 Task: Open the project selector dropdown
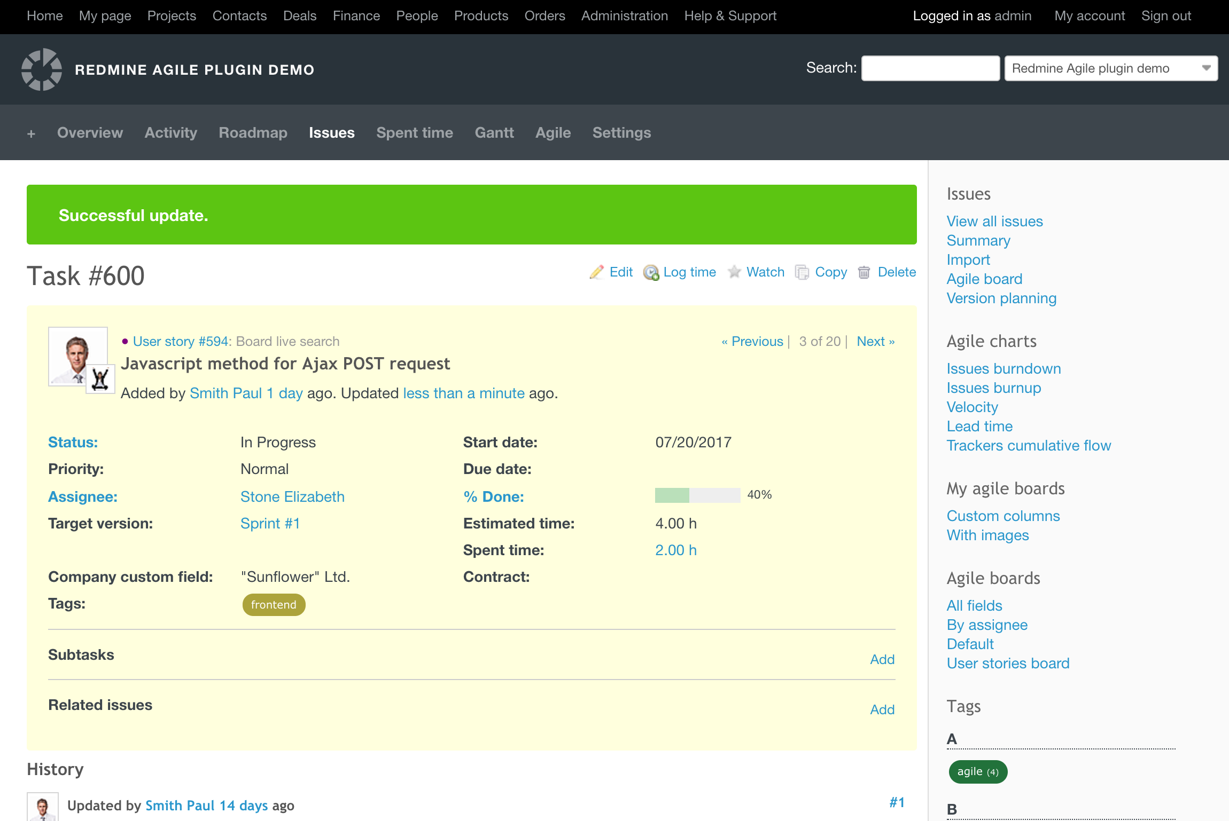[1111, 68]
